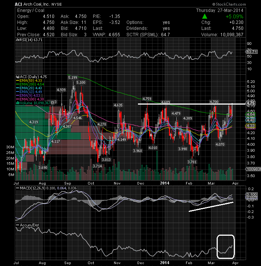The width and height of the screenshot is (261, 266).
Task: Click the Low price 4.480
Action: (x=48, y=28)
